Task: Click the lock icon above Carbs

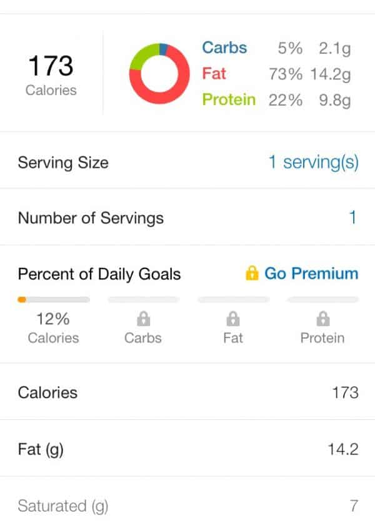Action: (143, 319)
